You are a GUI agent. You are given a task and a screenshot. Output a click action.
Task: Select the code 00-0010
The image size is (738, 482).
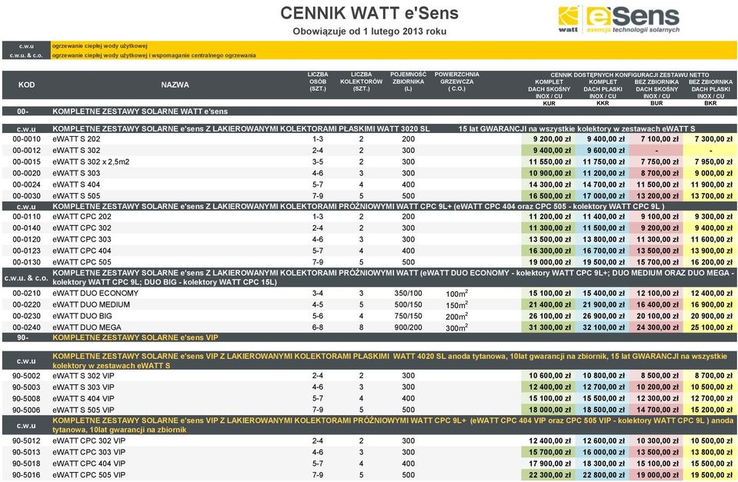pos(26,139)
